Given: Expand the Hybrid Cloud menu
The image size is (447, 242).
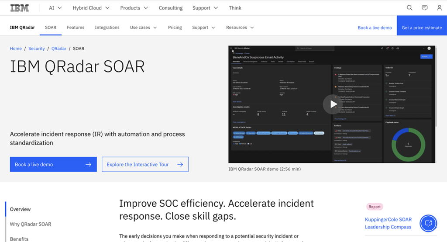Looking at the screenshot, I should click(x=91, y=8).
